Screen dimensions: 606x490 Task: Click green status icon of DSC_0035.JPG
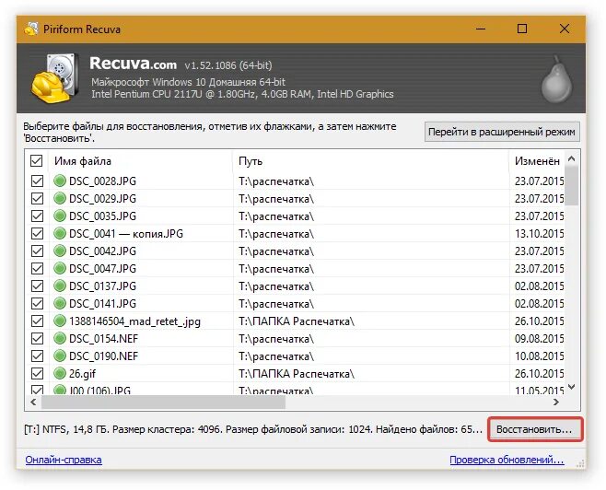[60, 216]
